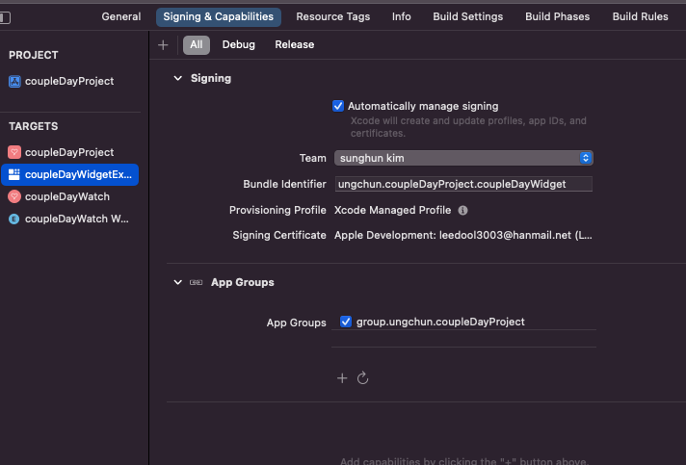Go to the Info tab
Viewport: 686px width, 465px height.
click(x=401, y=16)
